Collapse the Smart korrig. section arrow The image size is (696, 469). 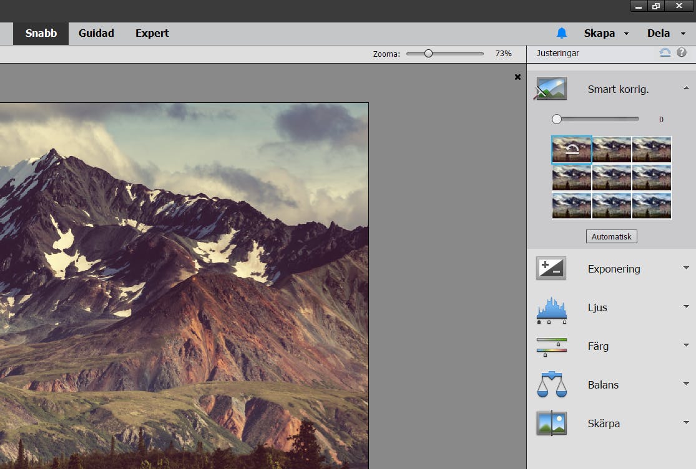686,88
